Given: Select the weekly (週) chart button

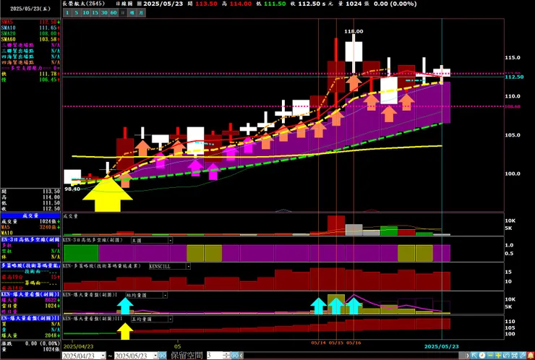Looking at the screenshot, I should [132, 12].
